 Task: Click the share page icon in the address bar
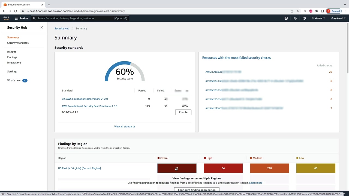click(x=292, y=11)
